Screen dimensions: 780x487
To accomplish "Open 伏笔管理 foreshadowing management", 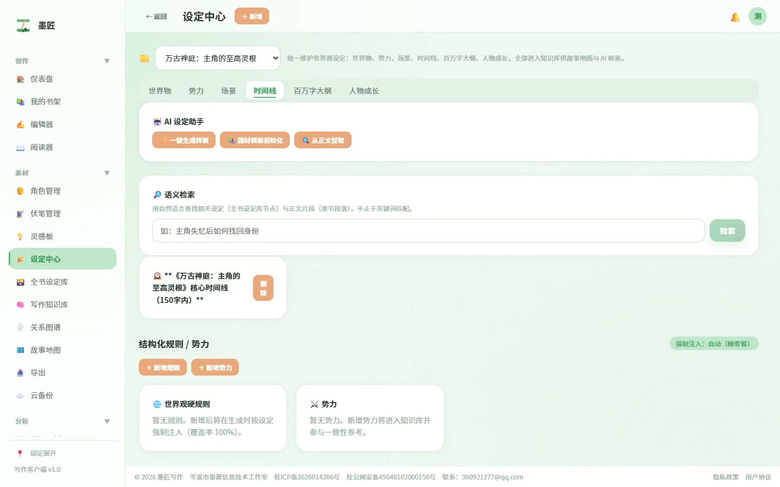I will tap(63, 214).
